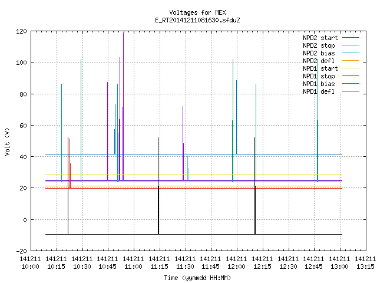This screenshot has width=377, height=283.
Task: Click the 10:15 time tick label
Action: 56,266
